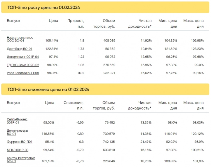Click the 742 135 trading volume value
The width and height of the screenshot is (211, 167).
pos(109,142)
